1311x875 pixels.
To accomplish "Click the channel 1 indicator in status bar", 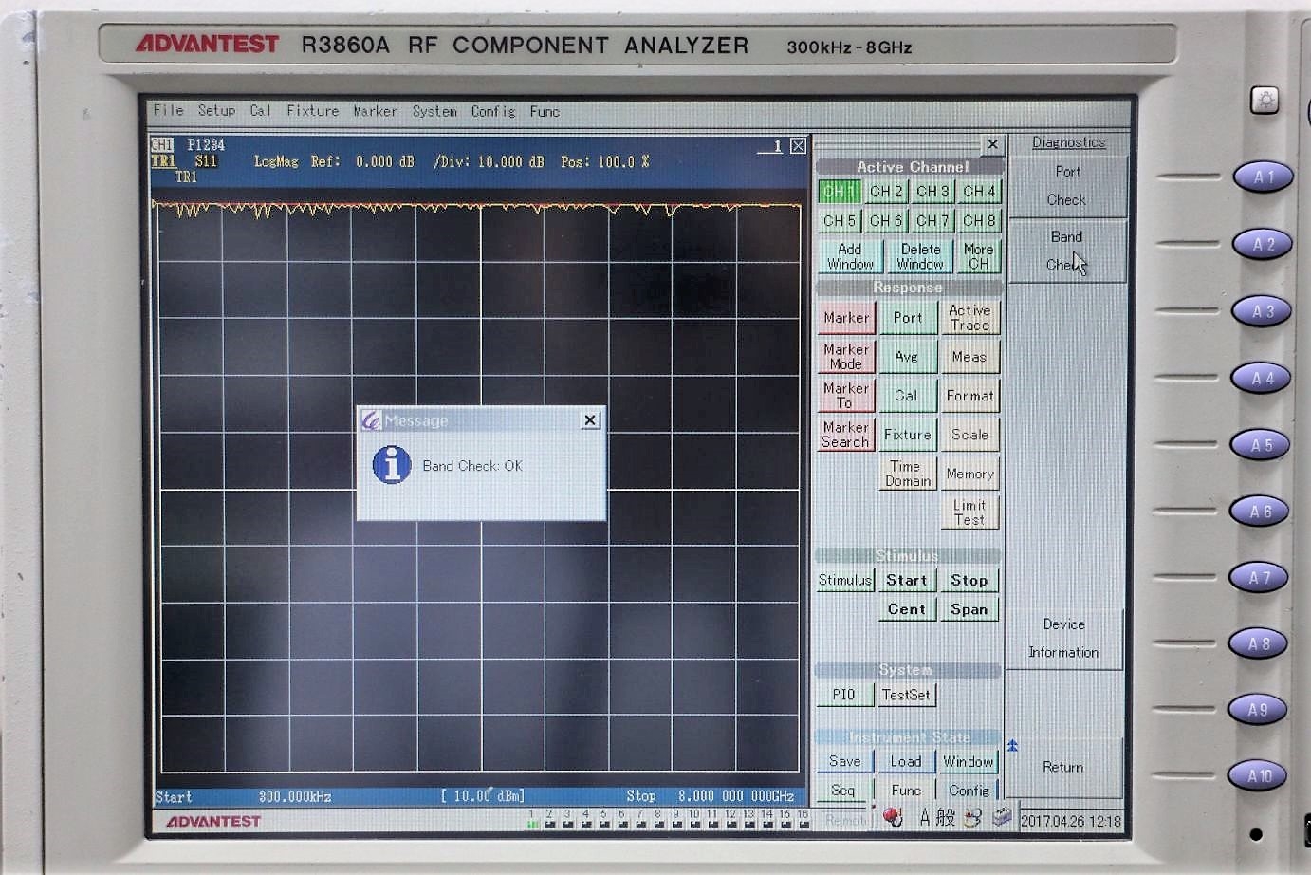I will [531, 819].
